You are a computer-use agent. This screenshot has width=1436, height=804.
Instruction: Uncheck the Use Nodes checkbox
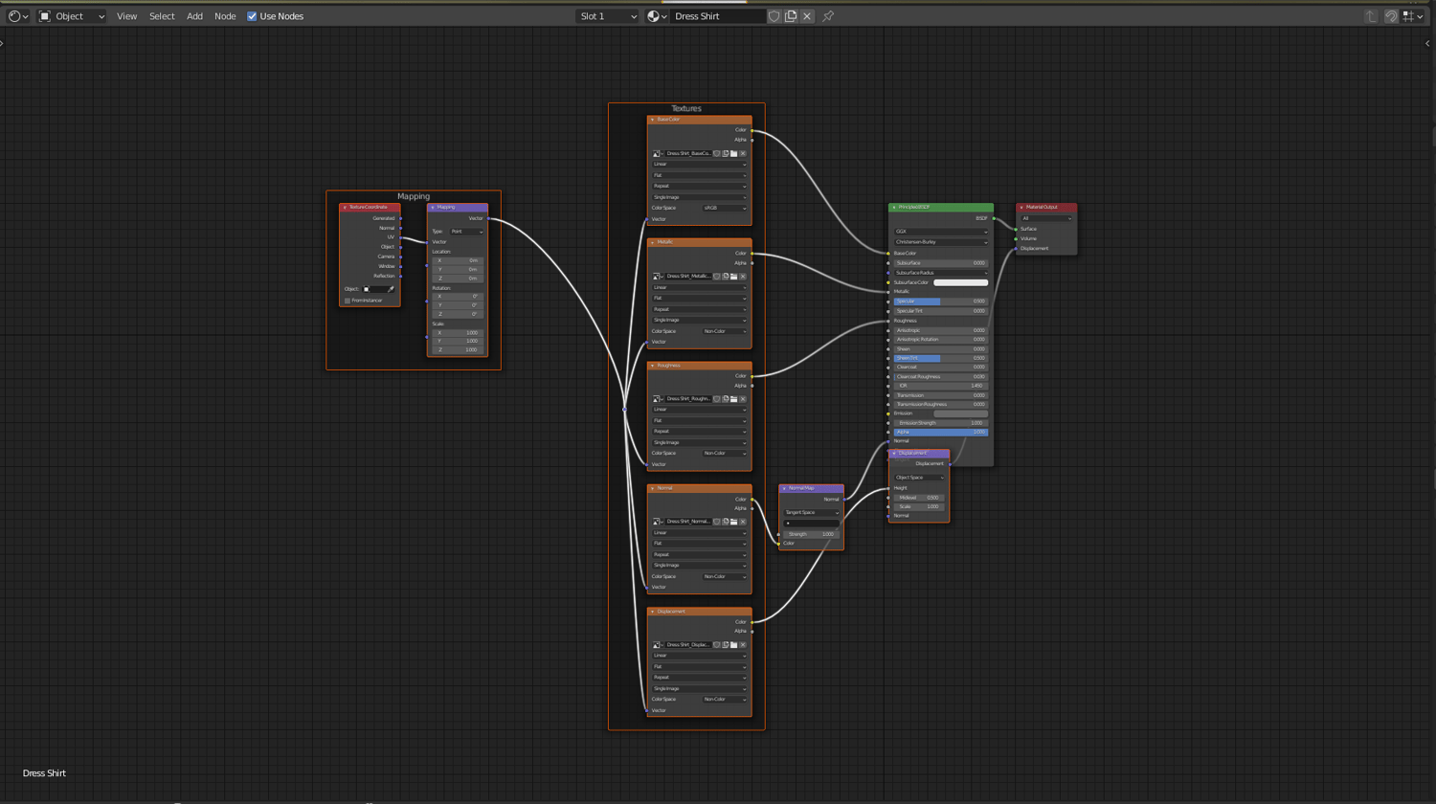tap(252, 16)
